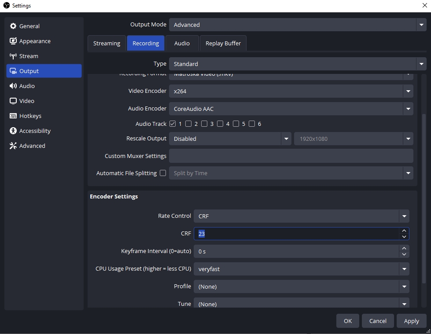The width and height of the screenshot is (431, 334).
Task: Enable audio track 2
Action: [x=188, y=124]
